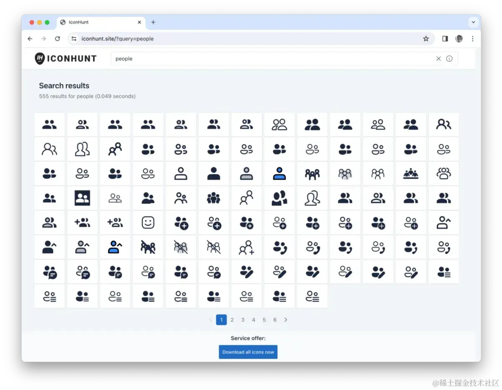Select the meeting table people icon
502x390 pixels.
click(411, 173)
